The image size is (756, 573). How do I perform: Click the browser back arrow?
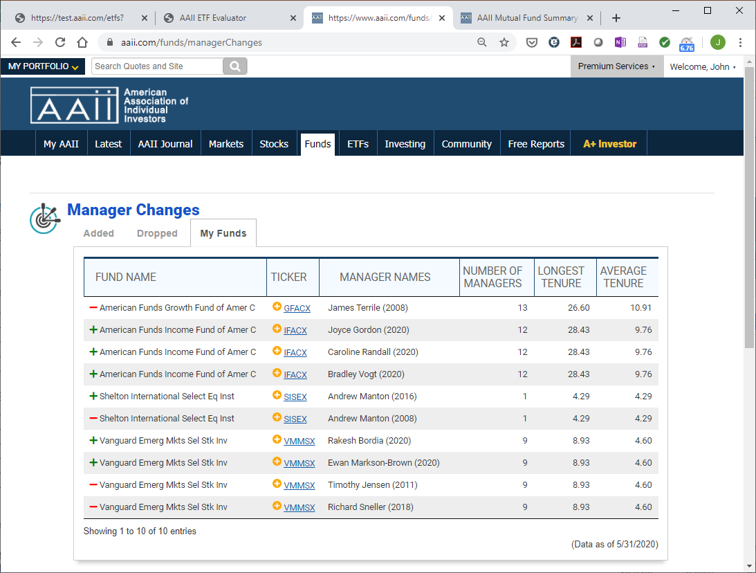point(16,42)
